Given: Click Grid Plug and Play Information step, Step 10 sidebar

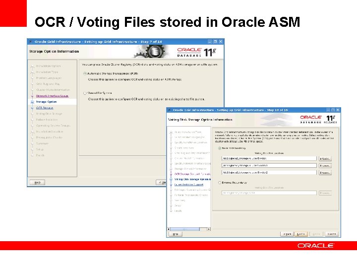Looking at the screenshot, I should click(x=192, y=153).
